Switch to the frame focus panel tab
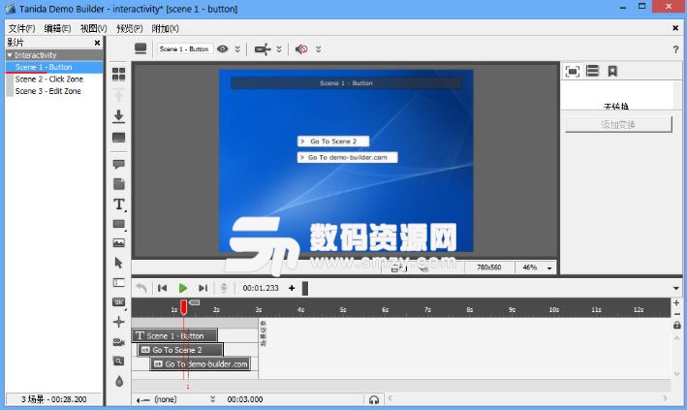The width and height of the screenshot is (687, 410). 573,71
